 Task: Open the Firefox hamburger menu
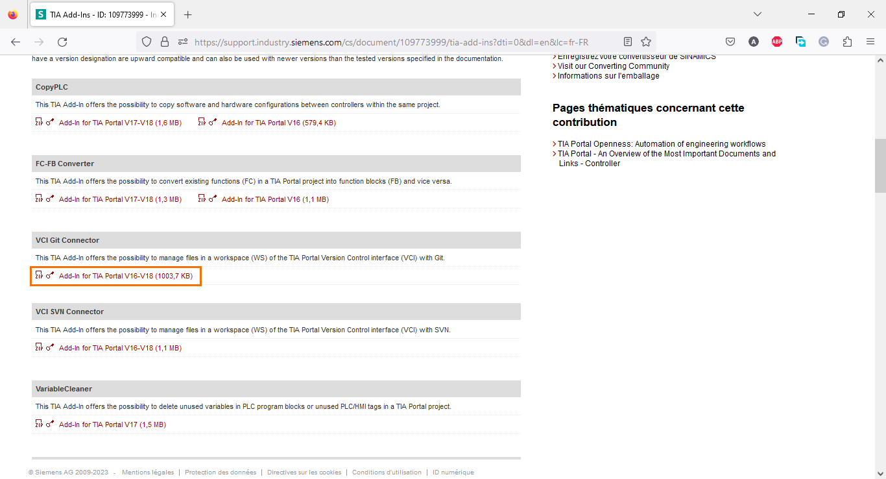coord(870,41)
